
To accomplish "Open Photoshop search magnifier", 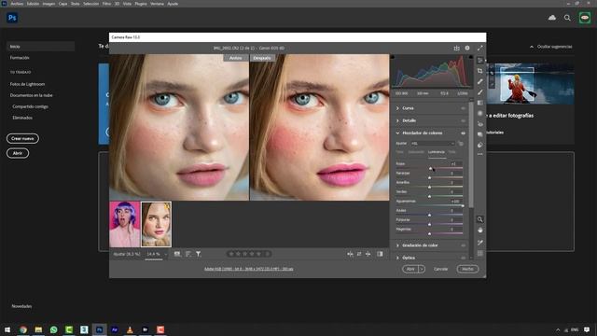I will point(567,18).
